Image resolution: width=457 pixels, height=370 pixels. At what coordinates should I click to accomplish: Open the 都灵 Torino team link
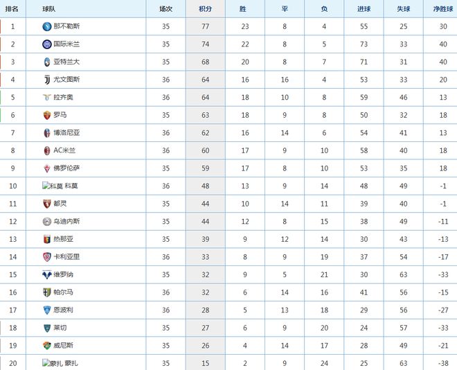tap(60, 204)
